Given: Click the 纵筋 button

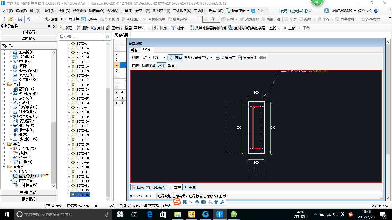Looking at the screenshot, I should (x=135, y=58).
